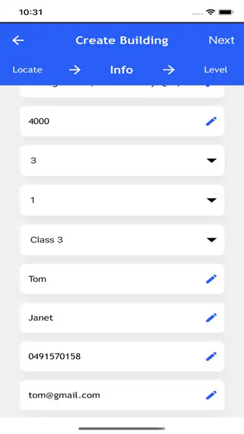
Task: Click arrow between Locate and Info
Action: pos(75,70)
